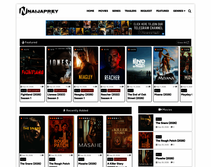Expand the Genres dropdown menu
This screenshot has height=167, width=211.
tap(179, 11)
